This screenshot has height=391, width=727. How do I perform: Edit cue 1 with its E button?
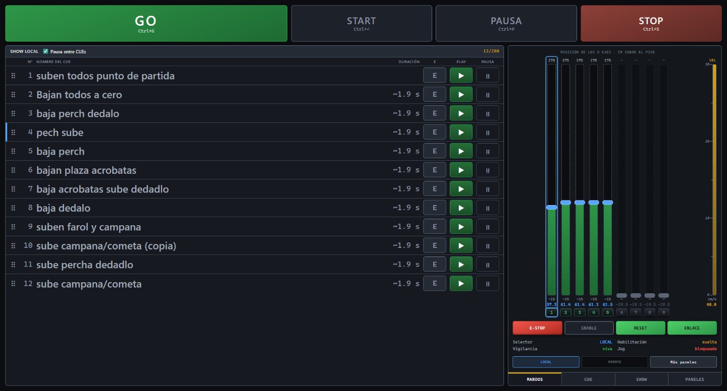click(x=435, y=76)
